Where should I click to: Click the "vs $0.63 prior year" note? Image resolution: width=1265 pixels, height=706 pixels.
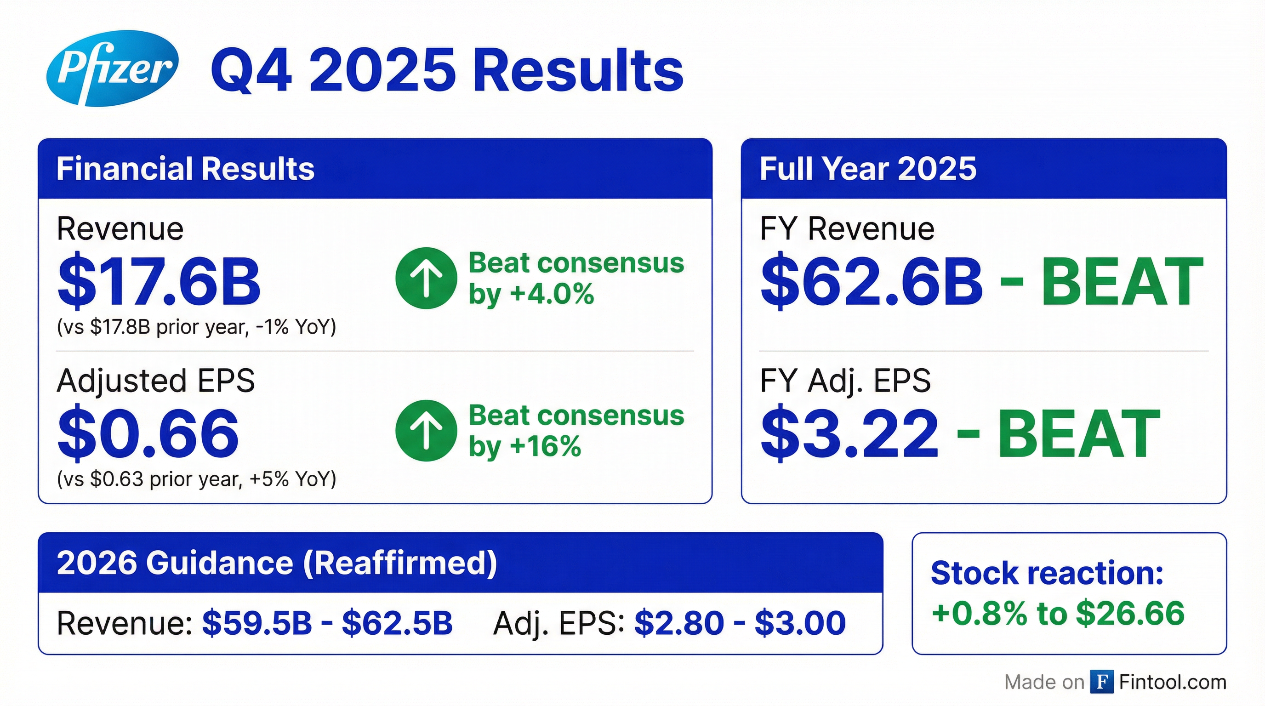pos(196,478)
